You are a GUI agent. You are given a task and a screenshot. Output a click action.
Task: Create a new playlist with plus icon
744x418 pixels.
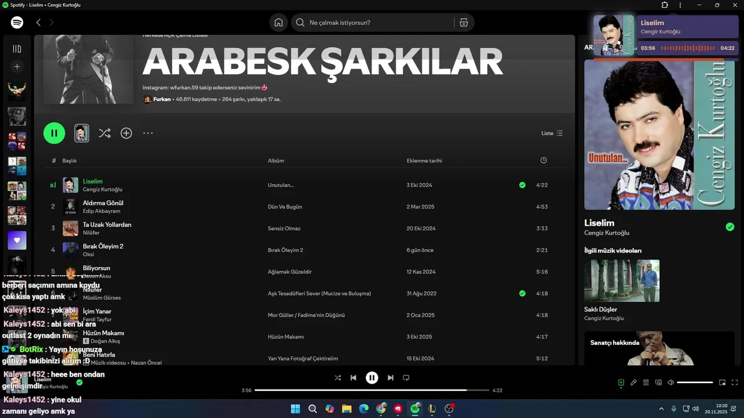tap(17, 67)
